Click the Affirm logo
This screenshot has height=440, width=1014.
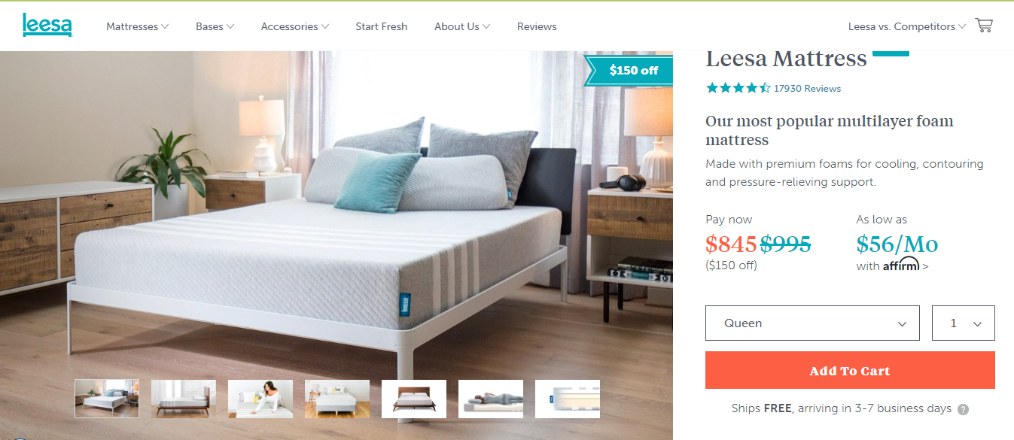tap(901, 265)
